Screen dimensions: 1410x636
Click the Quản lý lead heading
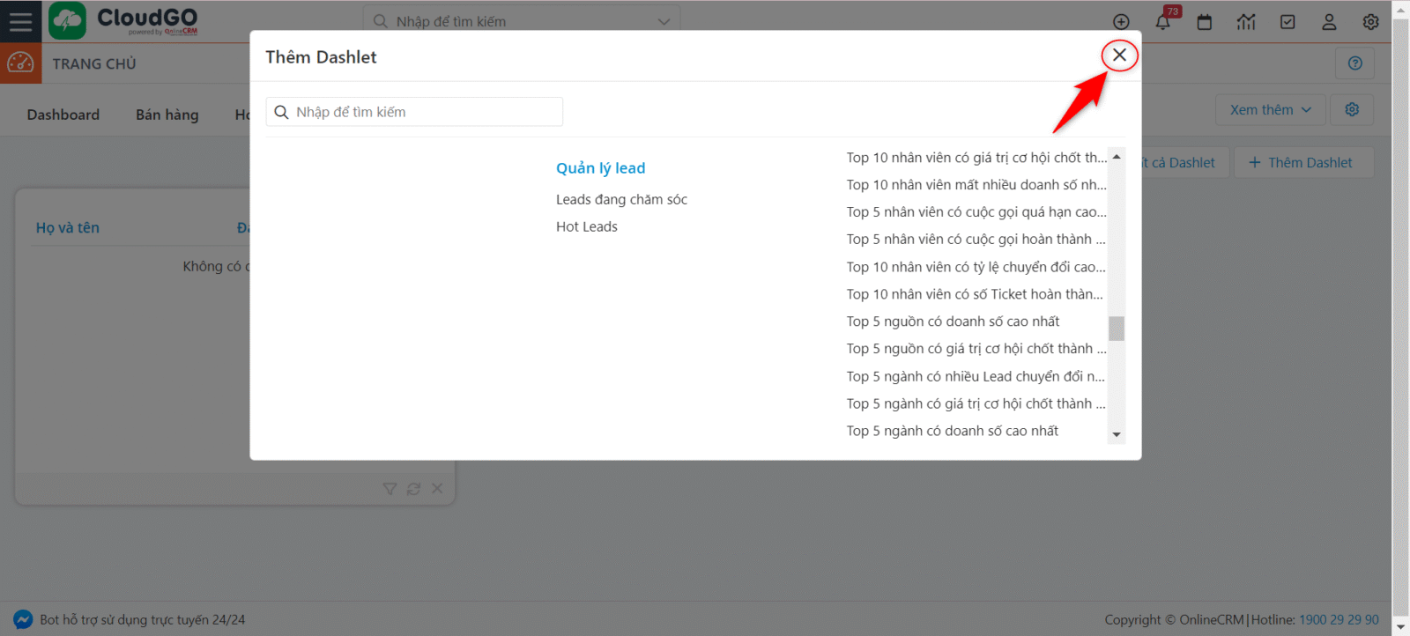tap(600, 168)
